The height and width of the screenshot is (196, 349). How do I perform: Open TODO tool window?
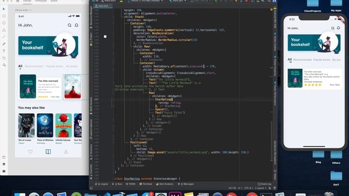click(x=131, y=184)
